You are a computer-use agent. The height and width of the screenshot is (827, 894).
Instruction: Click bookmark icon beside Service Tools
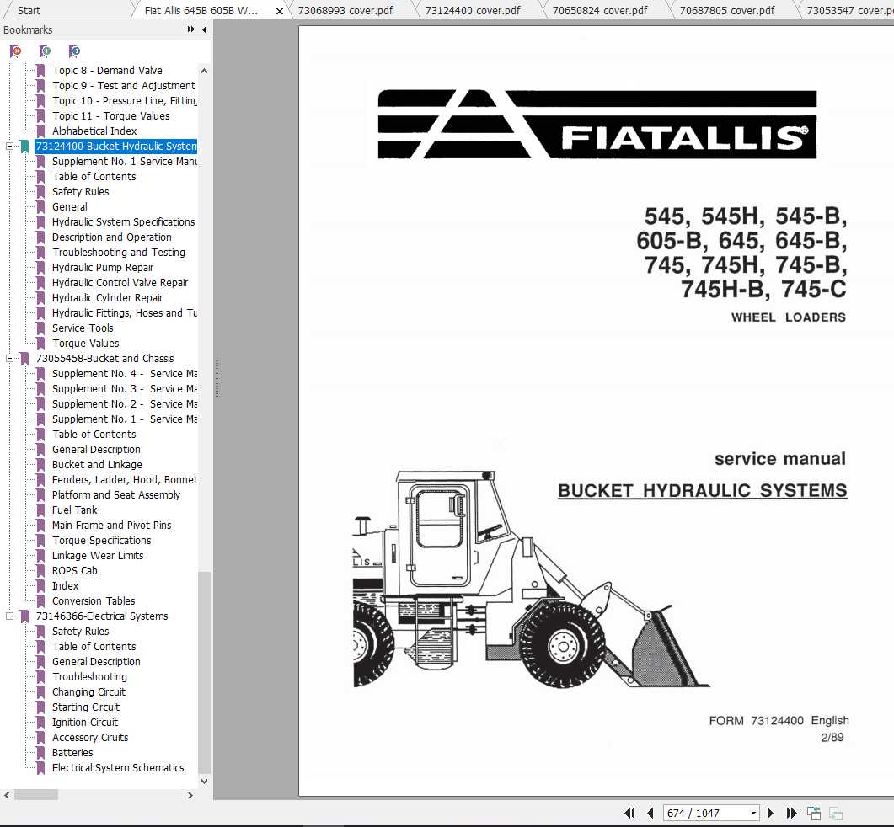pyautogui.click(x=40, y=328)
